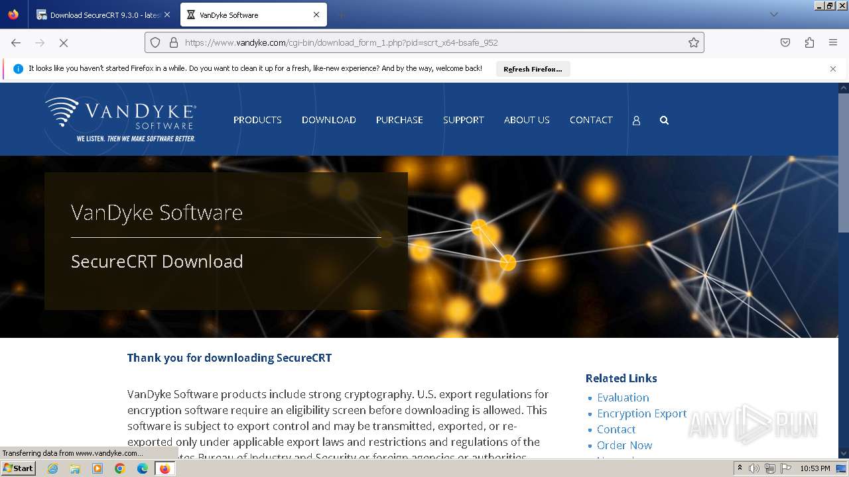Click the 10:53 PM clock

pos(815,468)
